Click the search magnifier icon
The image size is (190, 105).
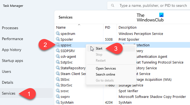point(113,5)
